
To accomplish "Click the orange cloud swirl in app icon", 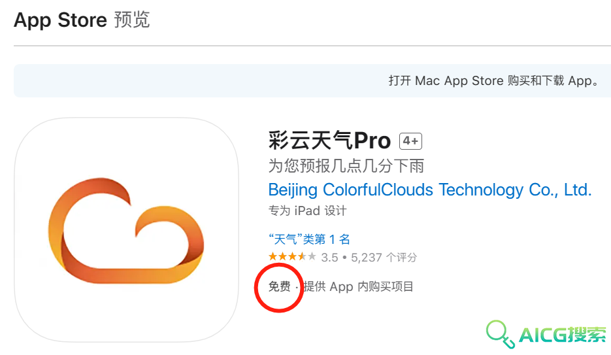I will coord(126,231).
